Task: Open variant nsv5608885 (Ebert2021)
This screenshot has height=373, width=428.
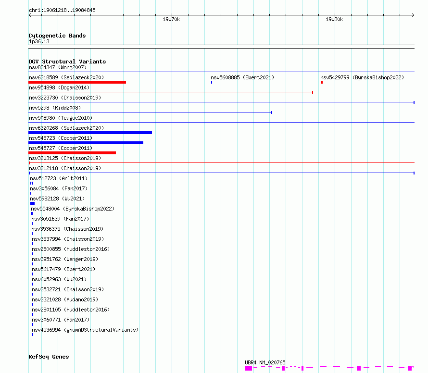Action: (242, 77)
